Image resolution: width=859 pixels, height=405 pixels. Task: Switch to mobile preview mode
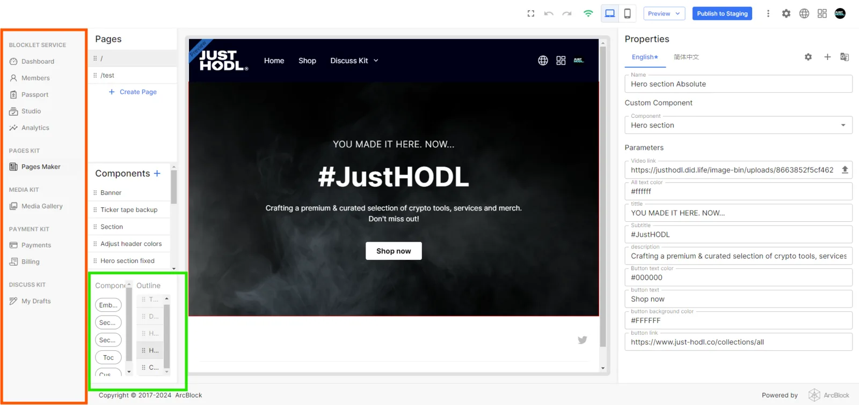click(x=627, y=13)
